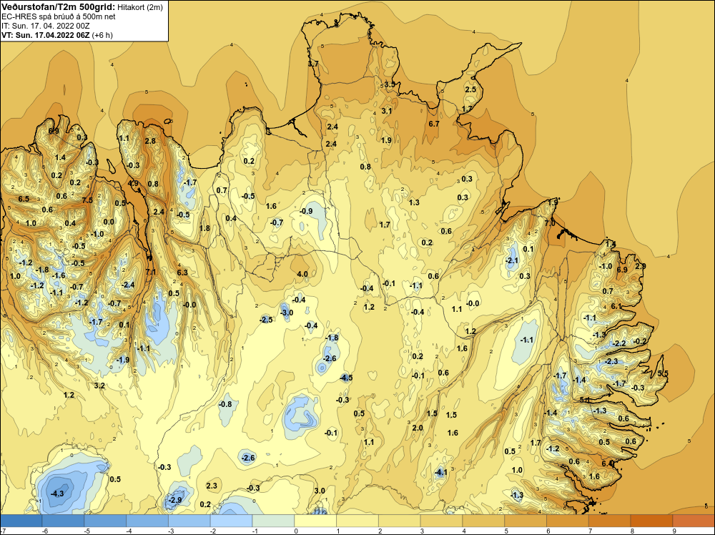The height and width of the screenshot is (535, 715).
Task: Click the 4.0 temperature reading
Action: [302, 274]
